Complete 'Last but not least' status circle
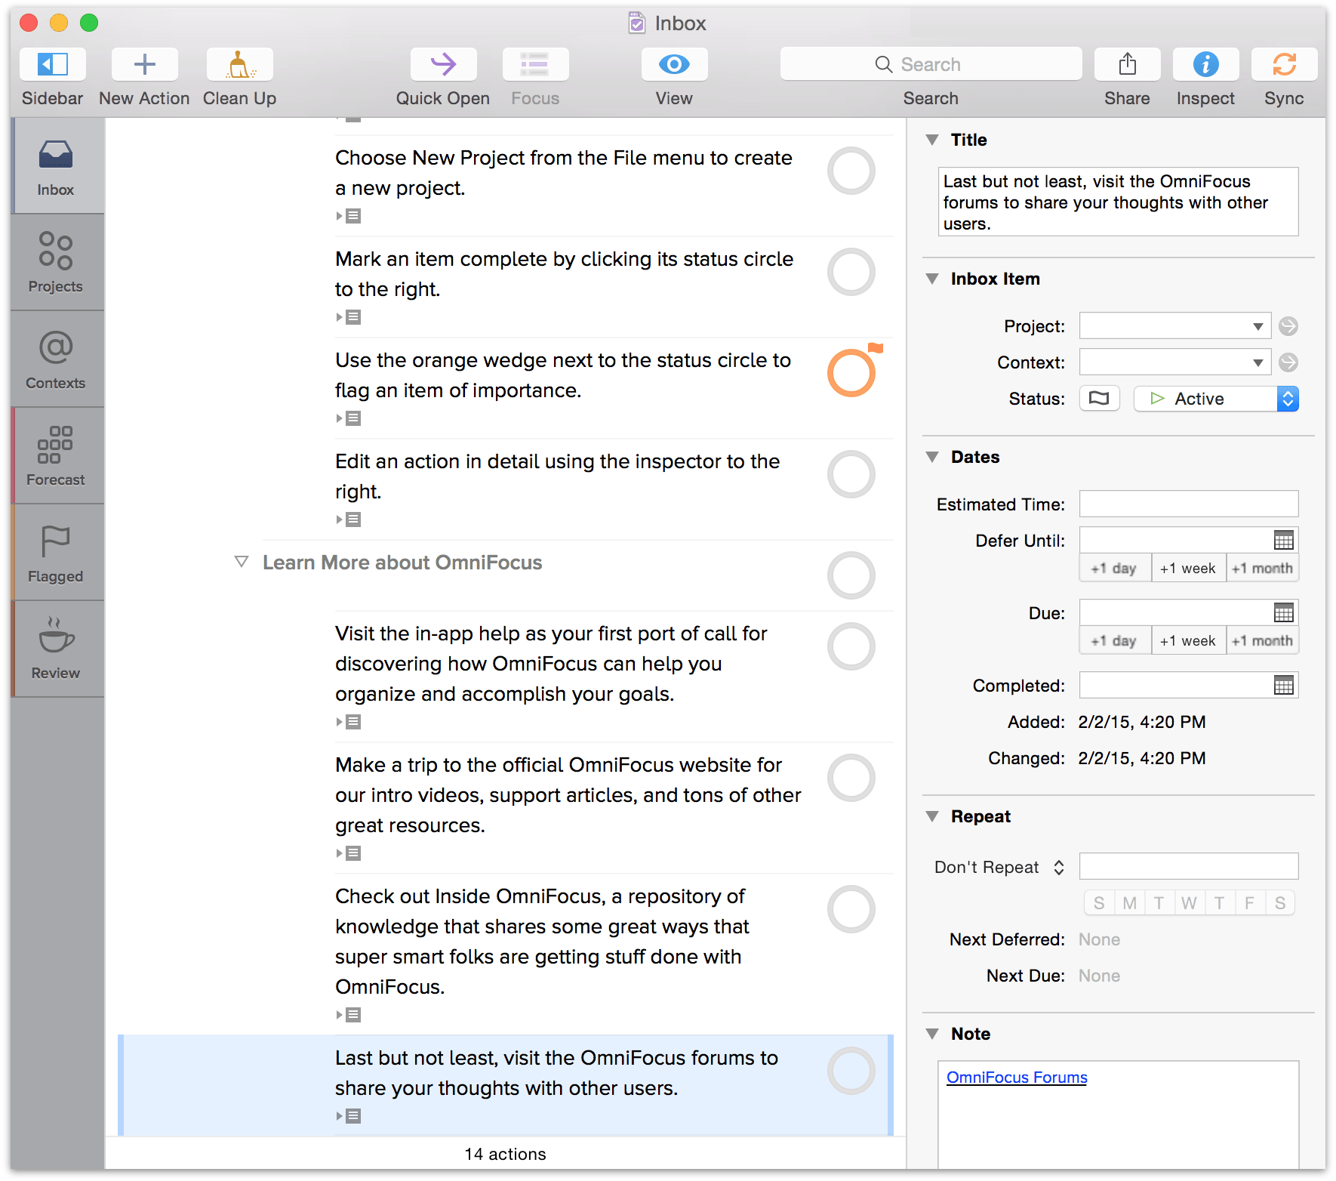This screenshot has height=1181, width=1336. [851, 1071]
